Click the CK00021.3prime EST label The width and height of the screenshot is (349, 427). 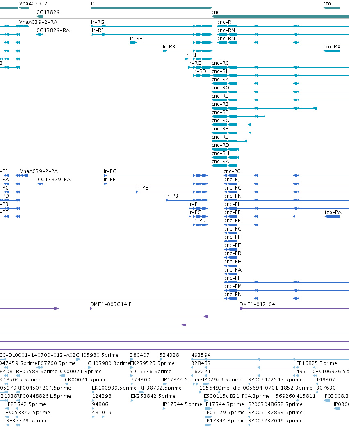[81, 372]
